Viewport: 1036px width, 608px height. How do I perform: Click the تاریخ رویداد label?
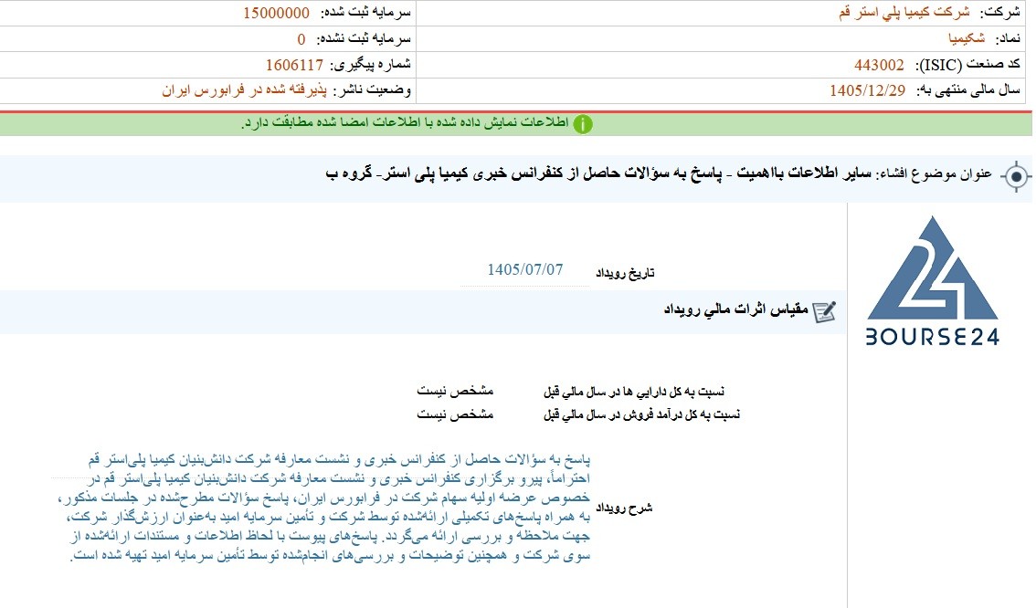point(625,273)
